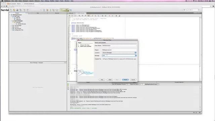This screenshot has width=215, height=121.
Task: Click the Cancel button in the dialog
Action: tap(133, 80)
